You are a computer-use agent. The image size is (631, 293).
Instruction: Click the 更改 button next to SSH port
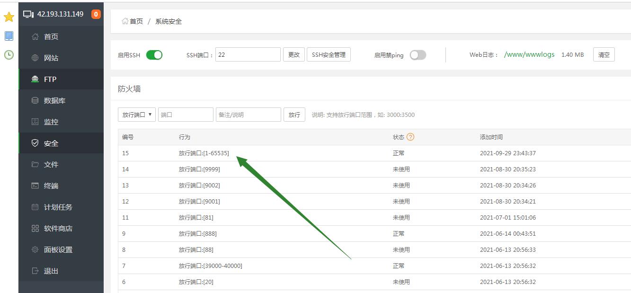pos(294,54)
